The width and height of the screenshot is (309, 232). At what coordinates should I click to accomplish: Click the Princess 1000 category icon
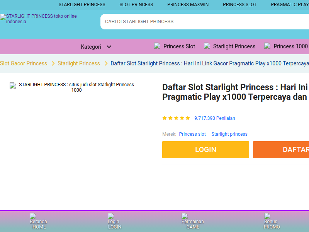pos(267,46)
